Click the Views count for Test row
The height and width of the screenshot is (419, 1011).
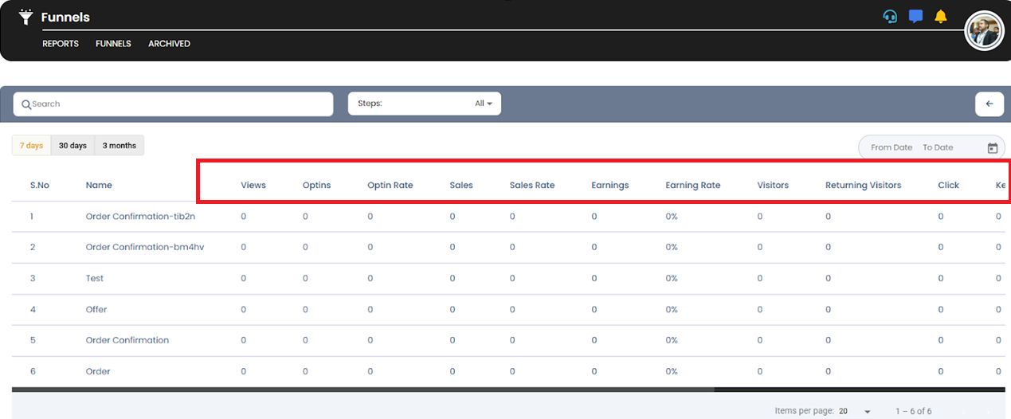(x=243, y=278)
